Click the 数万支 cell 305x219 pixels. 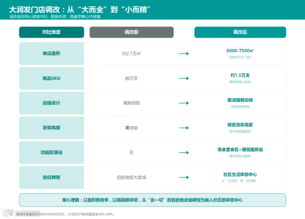point(131,78)
